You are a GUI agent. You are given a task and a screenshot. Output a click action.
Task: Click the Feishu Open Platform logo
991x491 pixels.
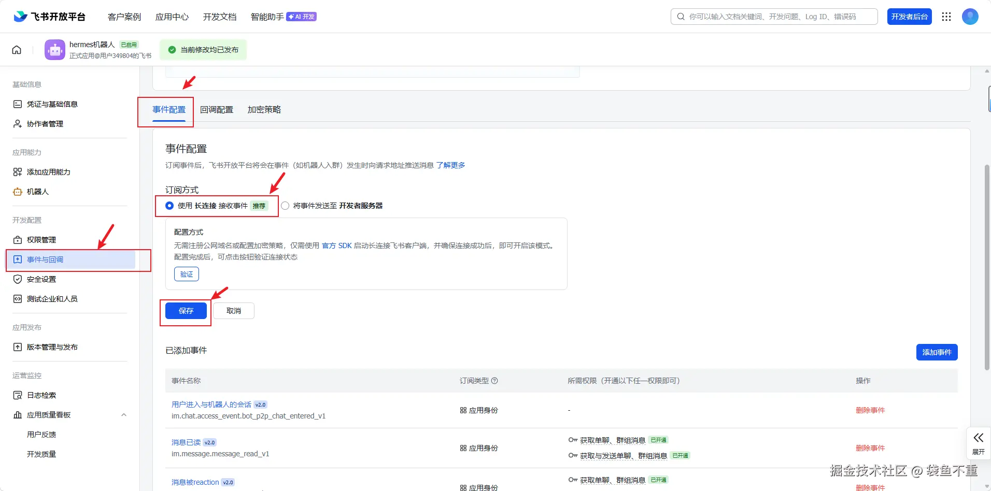coord(49,17)
